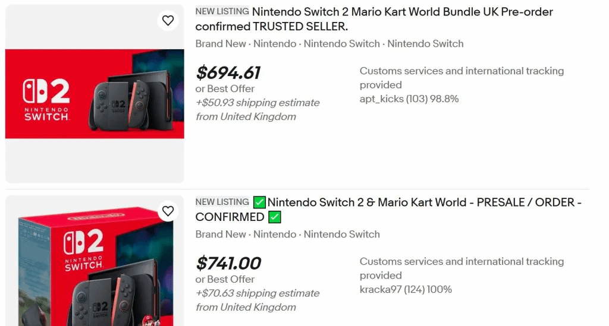The height and width of the screenshot is (326, 609).
Task: Click the NEW LISTING label on the first listing
Action: [222, 11]
